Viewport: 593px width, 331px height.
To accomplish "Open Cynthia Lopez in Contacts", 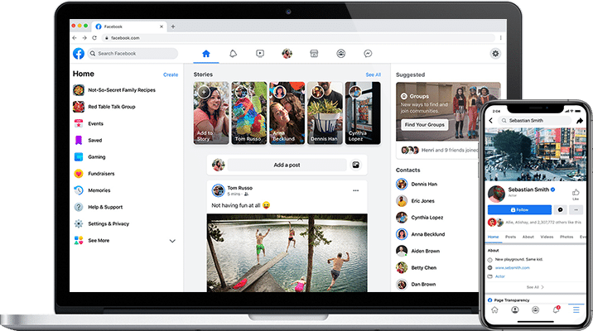I will click(420, 218).
